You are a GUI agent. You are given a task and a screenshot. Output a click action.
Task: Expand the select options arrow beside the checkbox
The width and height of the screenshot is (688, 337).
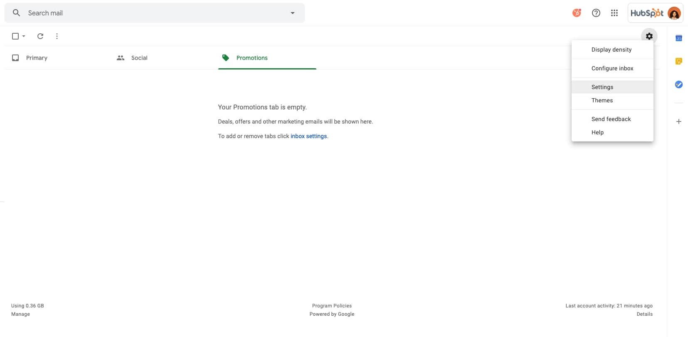pos(24,36)
